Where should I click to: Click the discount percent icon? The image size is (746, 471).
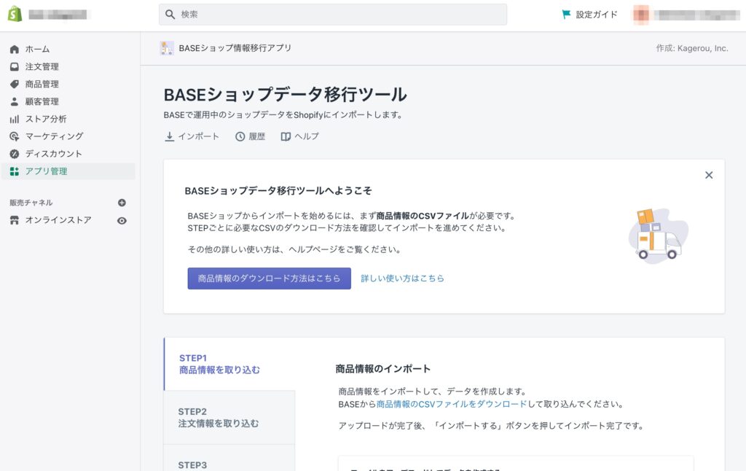coord(15,154)
